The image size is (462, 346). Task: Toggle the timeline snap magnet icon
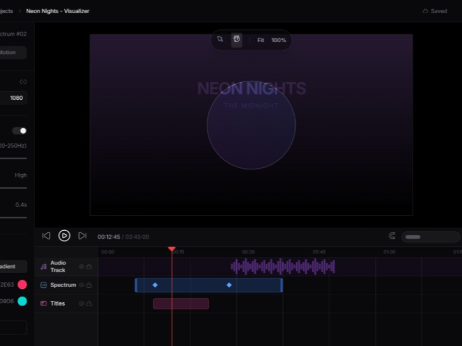[392, 236]
